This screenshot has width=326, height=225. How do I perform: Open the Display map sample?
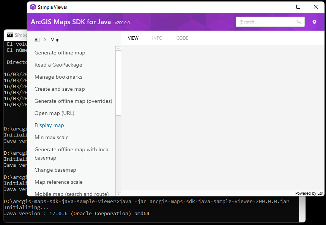point(49,125)
